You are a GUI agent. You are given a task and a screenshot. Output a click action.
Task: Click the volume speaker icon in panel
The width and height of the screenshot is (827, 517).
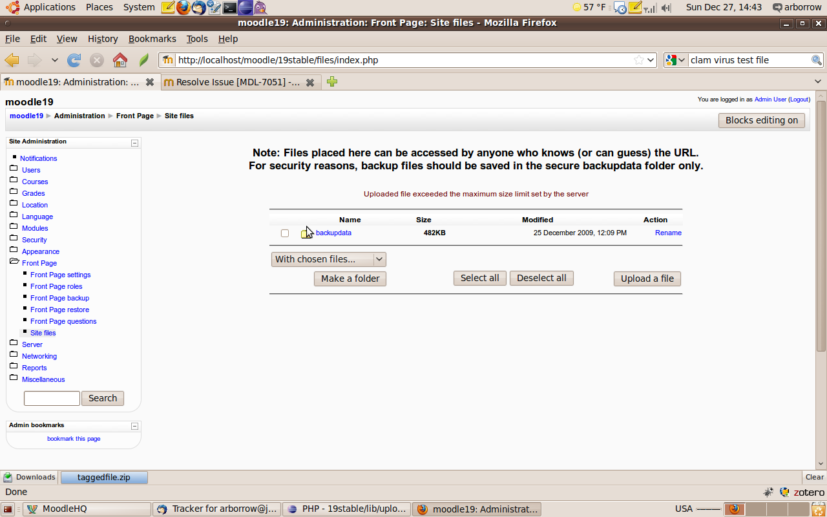click(x=666, y=8)
